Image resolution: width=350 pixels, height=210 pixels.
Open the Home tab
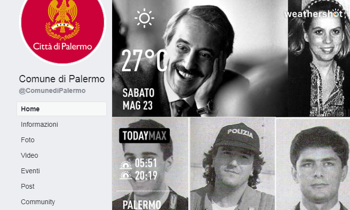(x=62, y=109)
